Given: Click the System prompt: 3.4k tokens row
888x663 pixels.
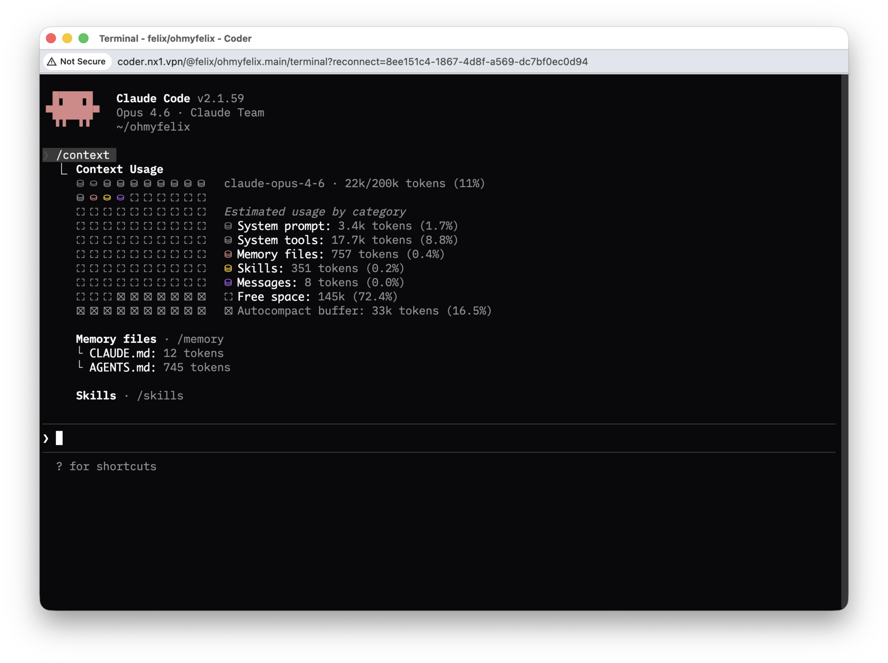Looking at the screenshot, I should click(341, 226).
